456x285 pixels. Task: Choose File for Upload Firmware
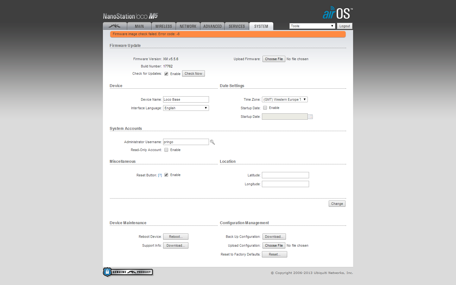[274, 59]
